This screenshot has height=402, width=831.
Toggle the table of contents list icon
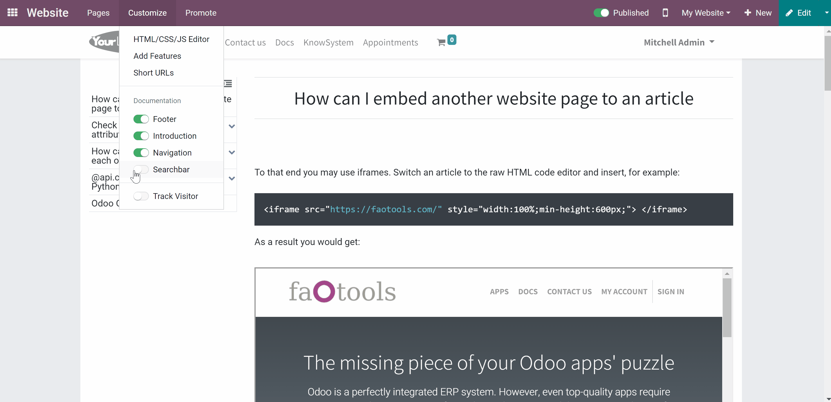[x=228, y=84]
